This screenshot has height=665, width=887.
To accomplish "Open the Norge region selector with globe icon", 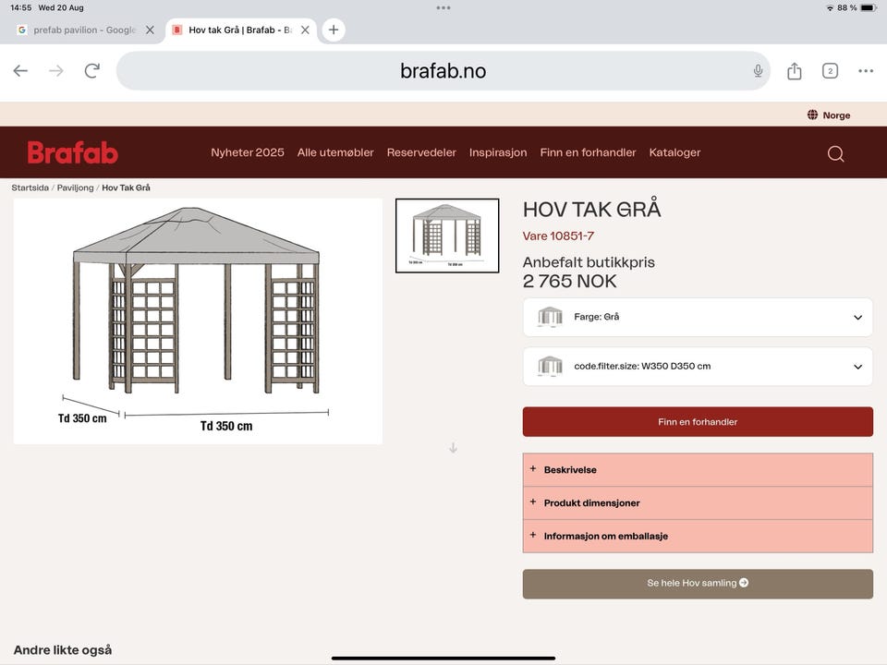I will [827, 115].
